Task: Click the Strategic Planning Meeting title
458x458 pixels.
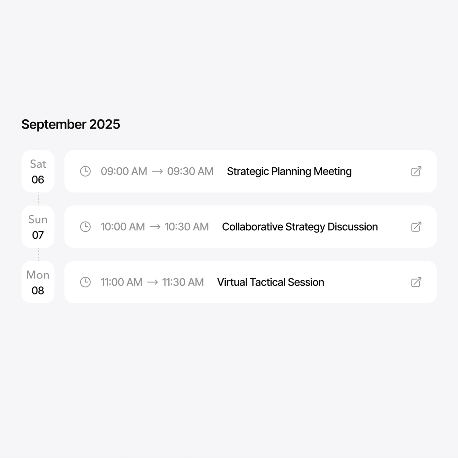Action: coord(289,172)
